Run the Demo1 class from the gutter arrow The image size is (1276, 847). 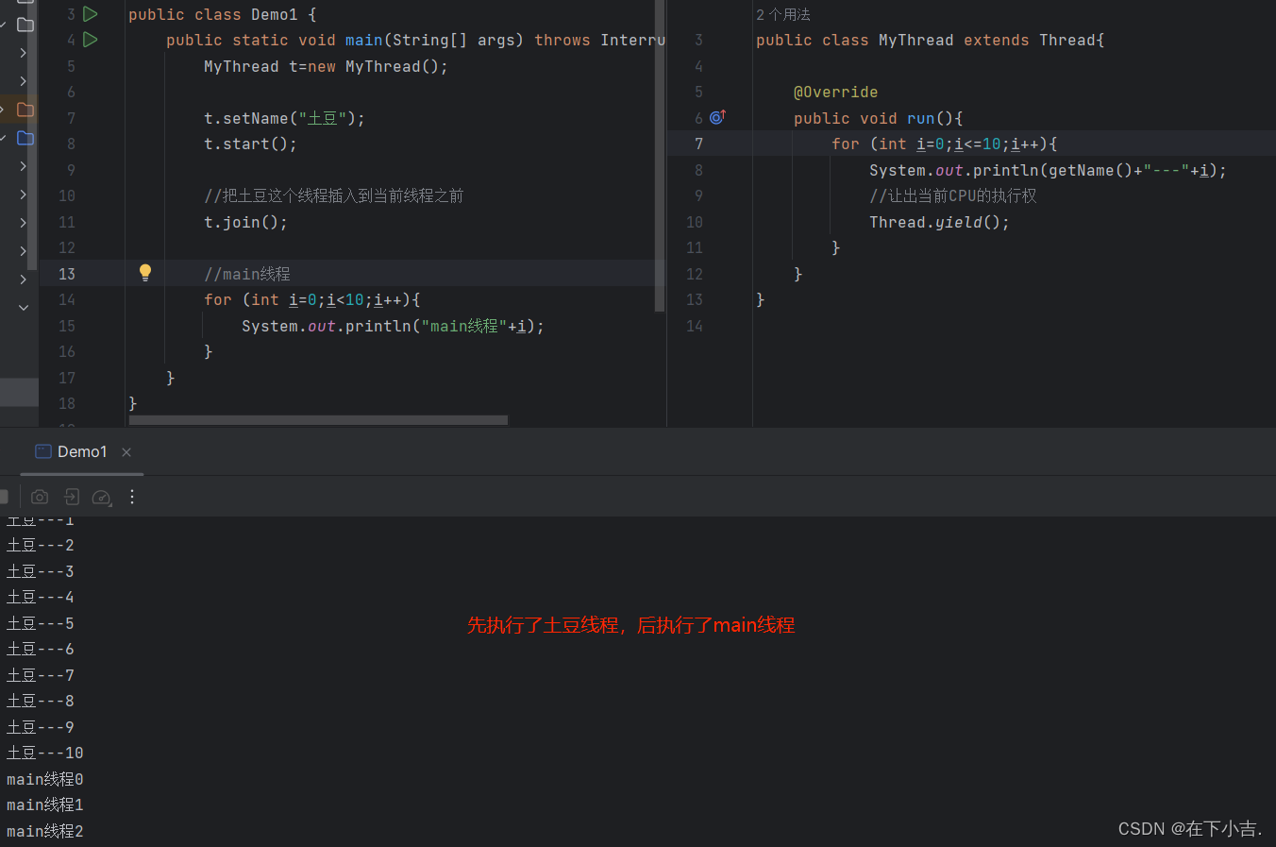pos(91,14)
